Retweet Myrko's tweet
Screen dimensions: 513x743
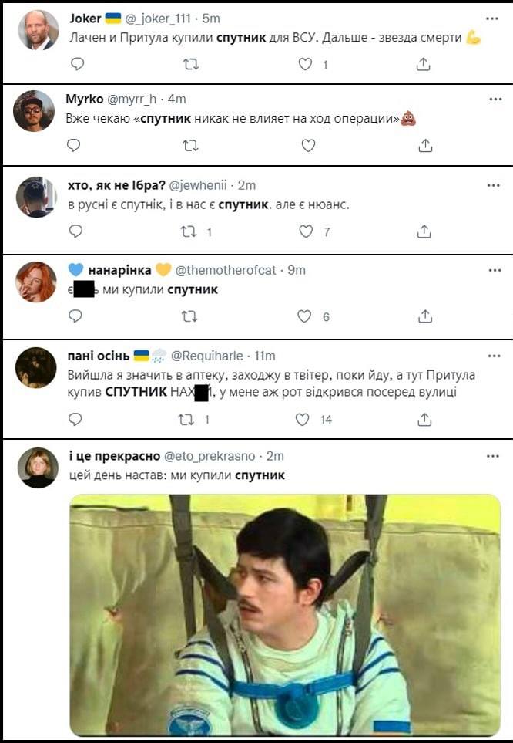click(x=189, y=145)
